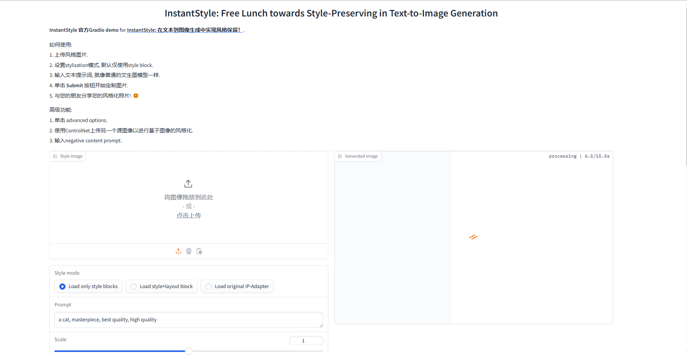Image resolution: width=687 pixels, height=355 pixels.
Task: Click the '1. 上传风格图片.' instruction line
Action: pyautogui.click(x=69, y=55)
